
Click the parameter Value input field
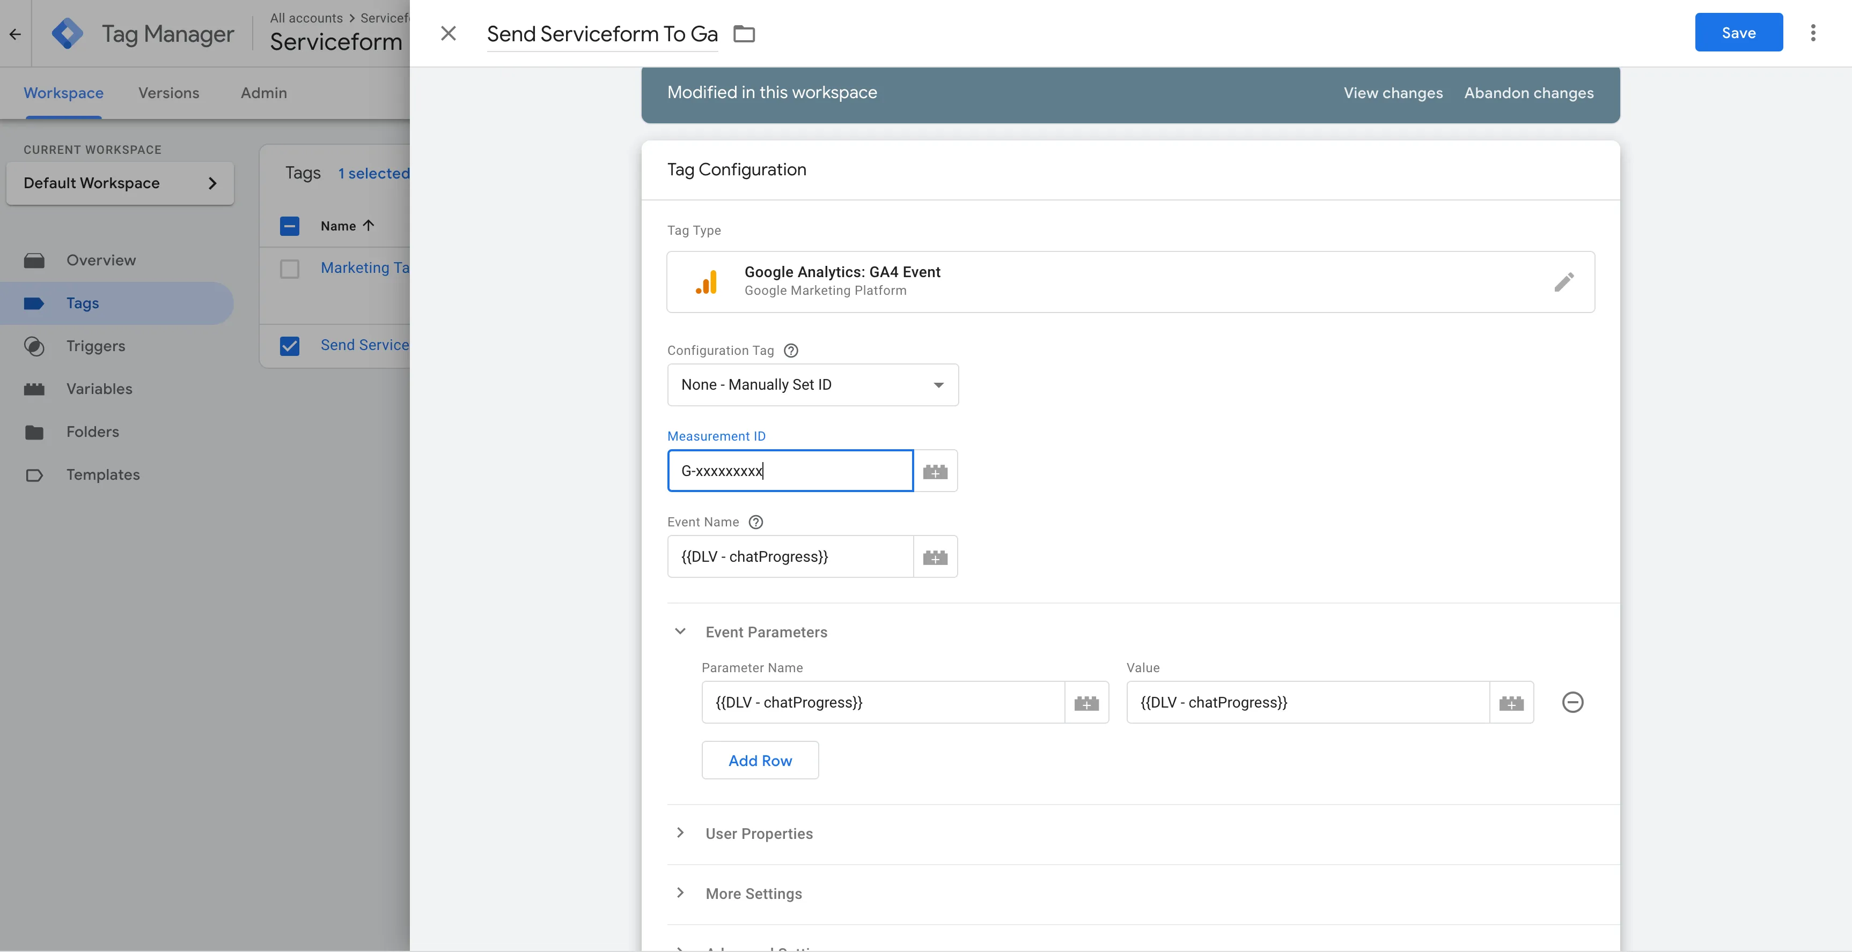[x=1308, y=703]
